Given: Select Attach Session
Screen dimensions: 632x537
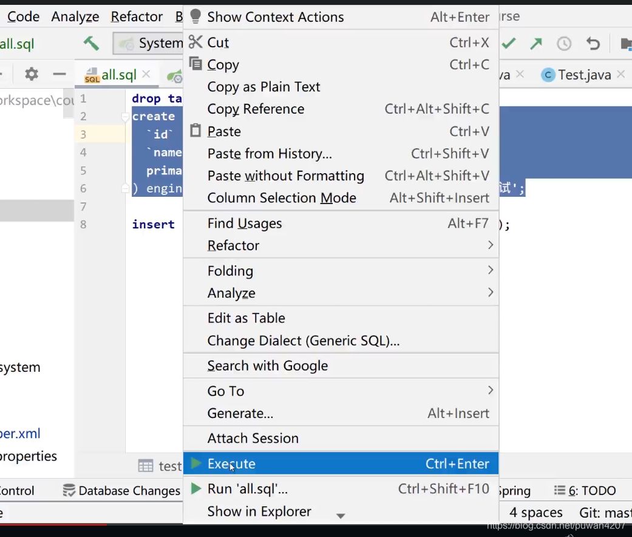Looking at the screenshot, I should pyautogui.click(x=341, y=438).
